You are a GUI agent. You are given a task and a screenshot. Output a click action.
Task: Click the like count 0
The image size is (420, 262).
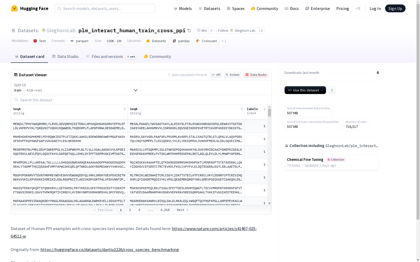[211, 30]
